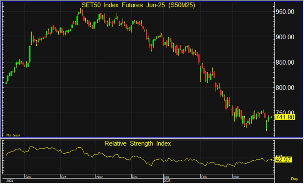The width and height of the screenshot is (304, 184).
Task: Click the 950.00 price axis label
Action: [x=286, y=12]
